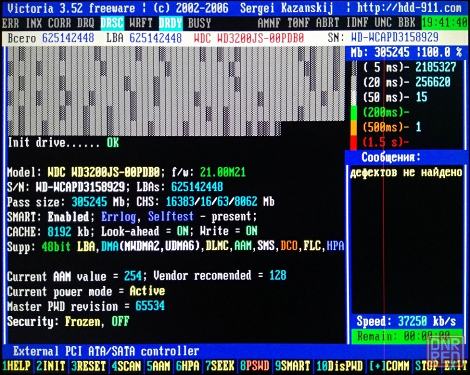The height and width of the screenshot is (375, 470).
Task: Click the clock showing 19:41:40
Action: point(445,23)
